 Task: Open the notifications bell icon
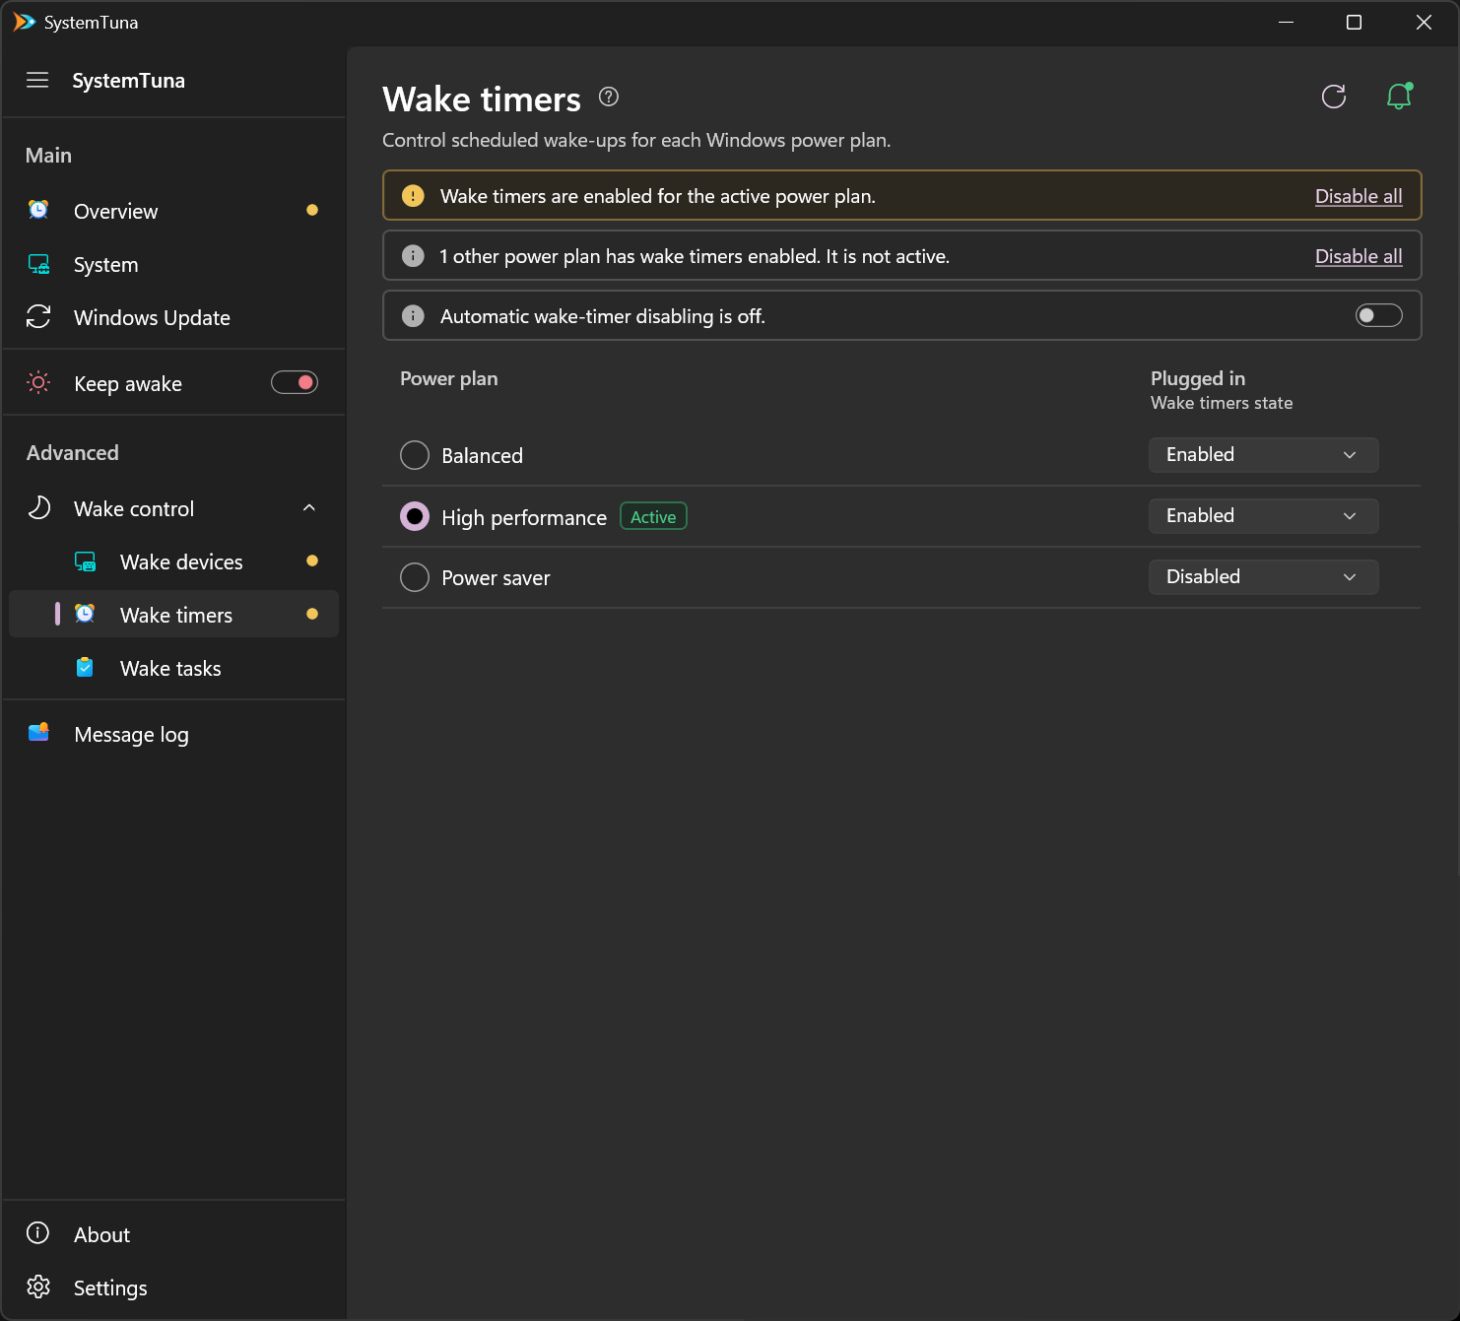click(1399, 96)
